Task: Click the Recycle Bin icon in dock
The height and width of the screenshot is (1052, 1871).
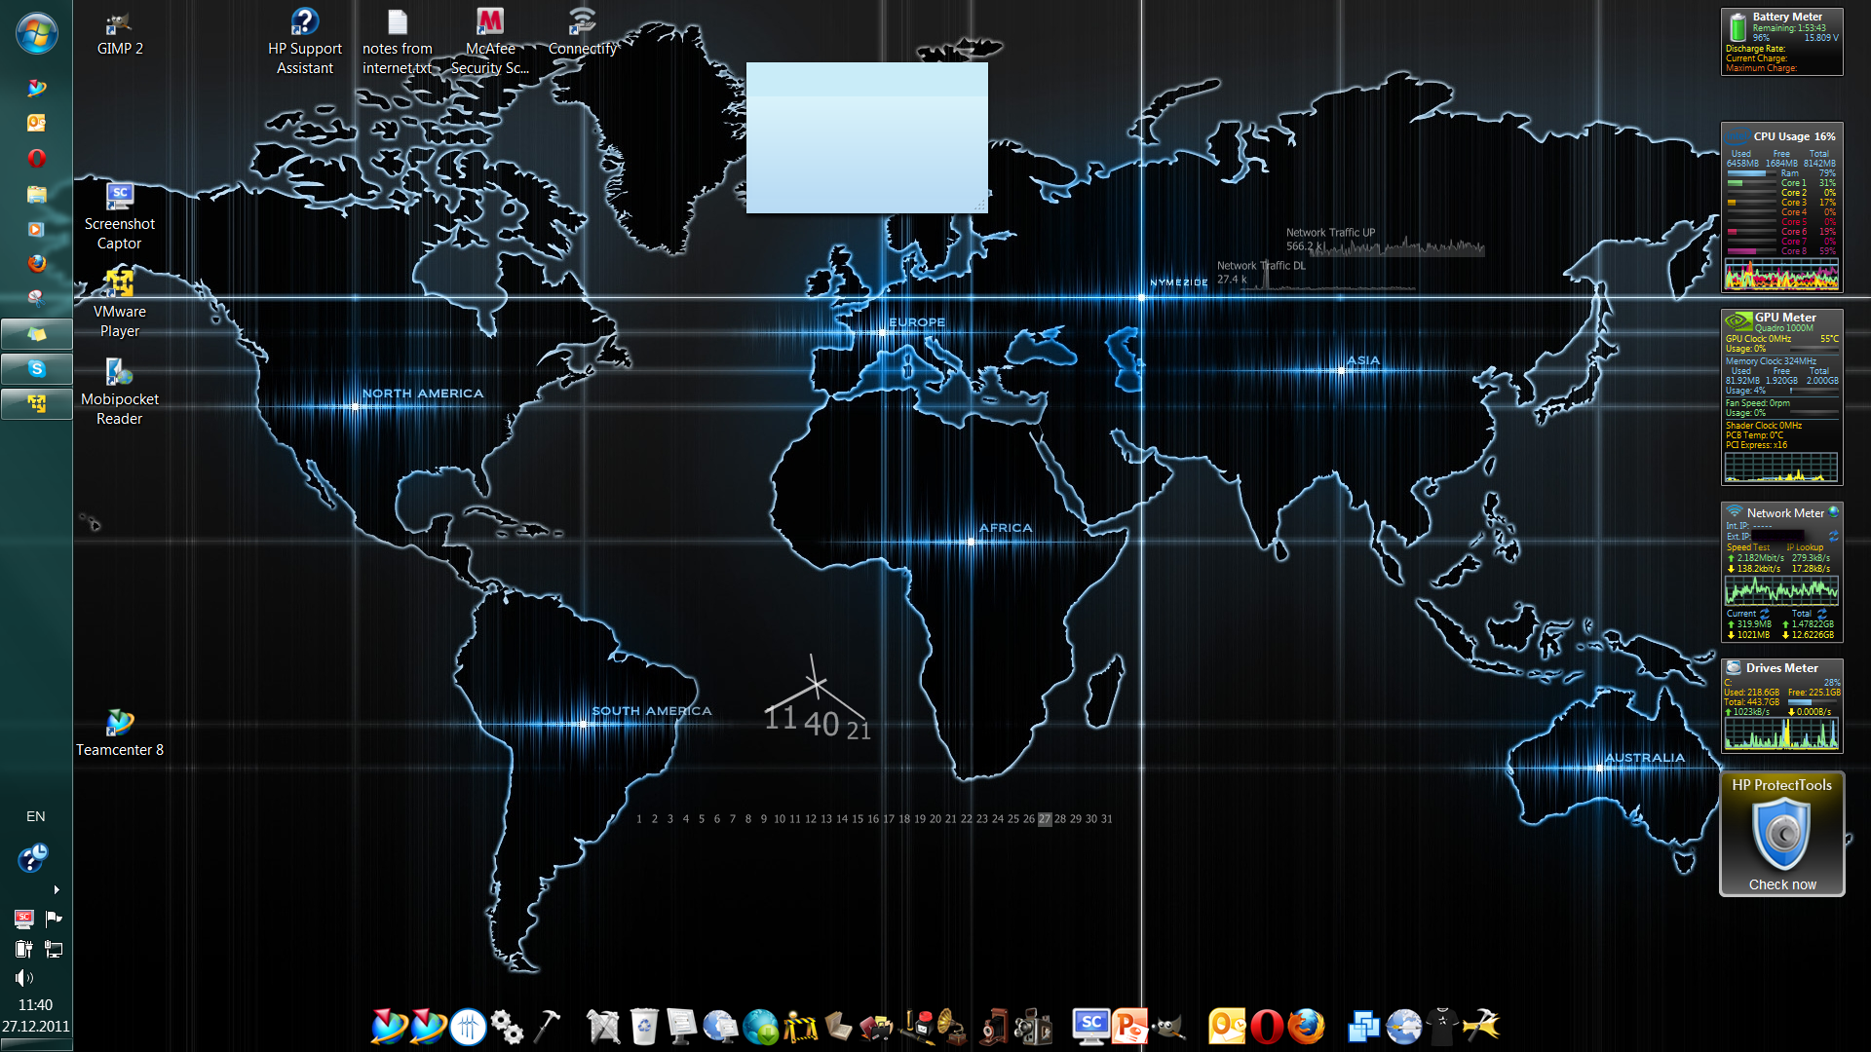Action: [x=643, y=1027]
